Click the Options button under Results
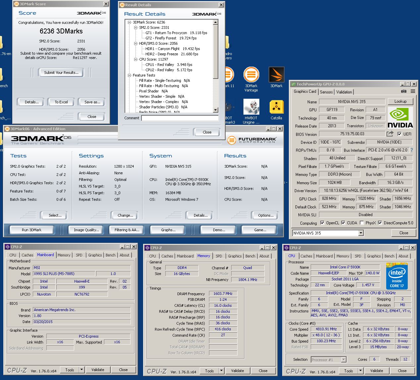Image resolution: width=420 pixels, height=380 pixels. 266,215
